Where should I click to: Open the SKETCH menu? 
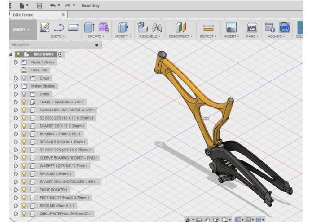58,36
